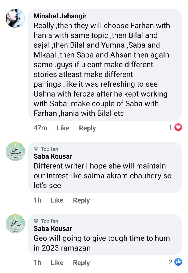Reply to Saba Kousar's first comment
This screenshot has height=273, width=188.
(81, 200)
